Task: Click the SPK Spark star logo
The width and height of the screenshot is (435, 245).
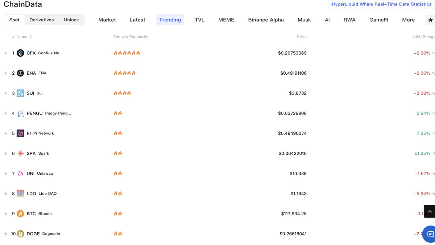Action: tap(20, 153)
